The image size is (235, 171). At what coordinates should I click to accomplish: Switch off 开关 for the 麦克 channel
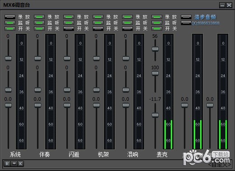click(157, 28)
